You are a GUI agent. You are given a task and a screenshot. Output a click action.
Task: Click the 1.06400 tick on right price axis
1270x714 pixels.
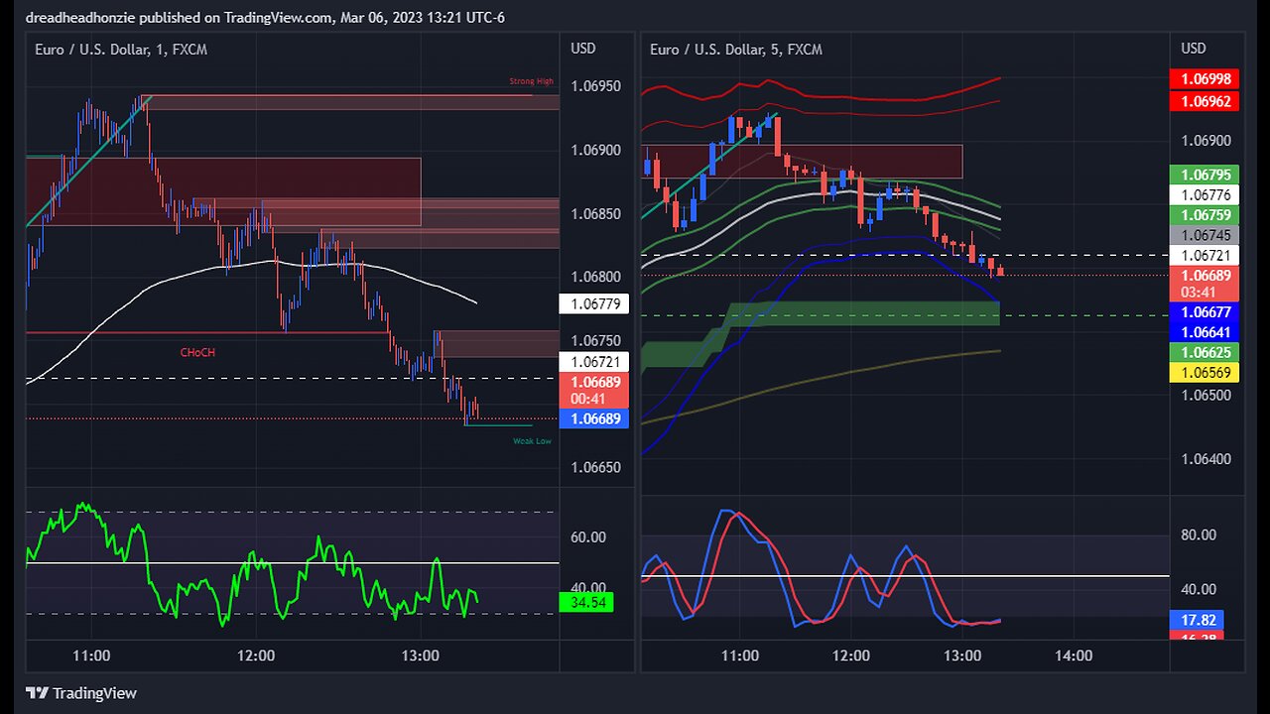pos(1206,459)
